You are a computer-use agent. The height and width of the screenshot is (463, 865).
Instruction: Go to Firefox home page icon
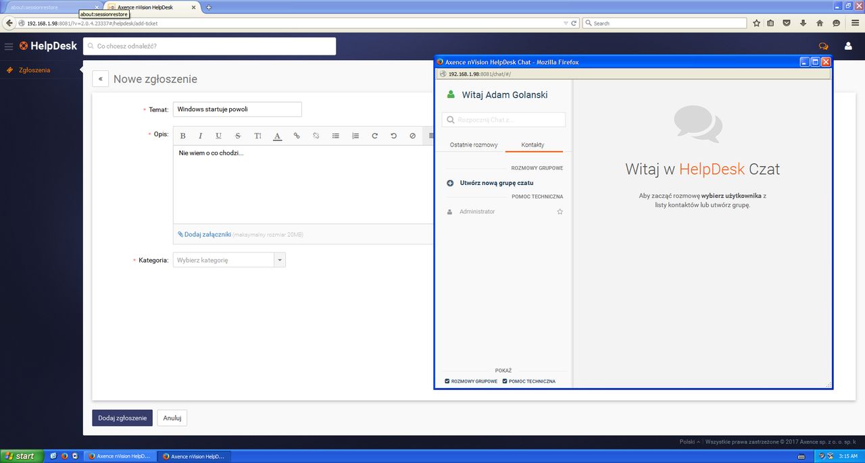(820, 23)
